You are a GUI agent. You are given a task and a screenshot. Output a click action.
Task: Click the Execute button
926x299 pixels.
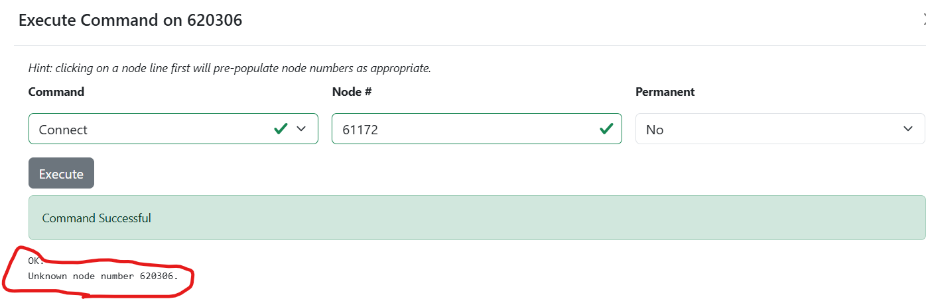61,173
